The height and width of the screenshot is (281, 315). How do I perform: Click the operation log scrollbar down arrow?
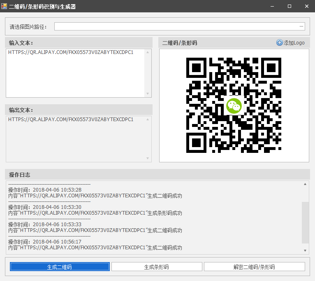(305, 251)
